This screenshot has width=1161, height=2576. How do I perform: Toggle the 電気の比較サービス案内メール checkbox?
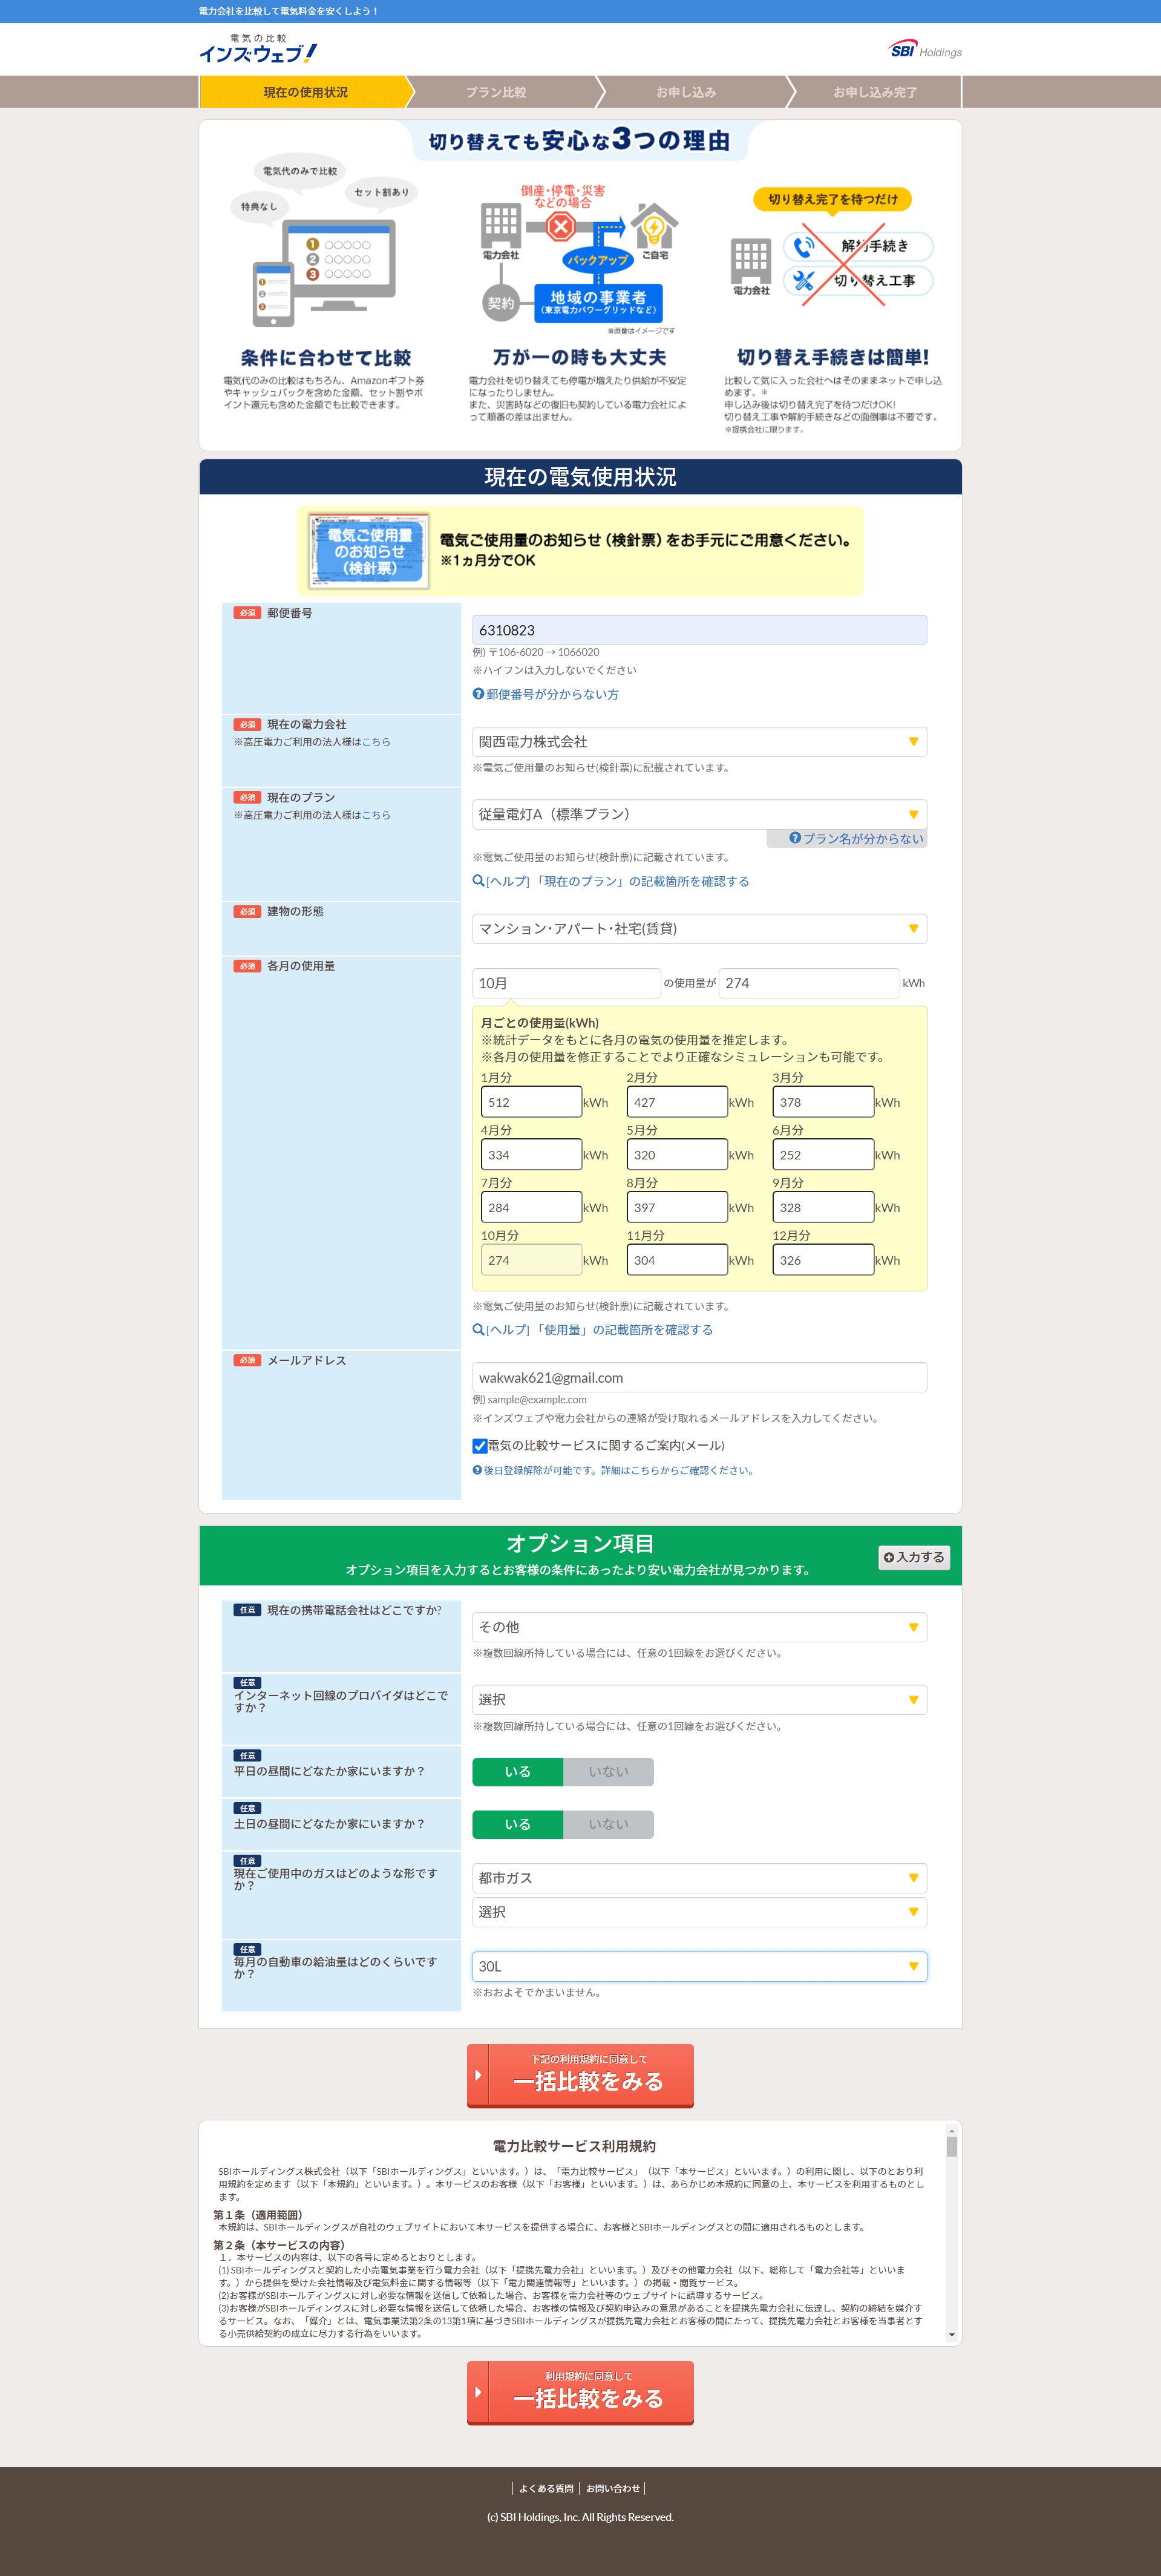click(x=480, y=1446)
